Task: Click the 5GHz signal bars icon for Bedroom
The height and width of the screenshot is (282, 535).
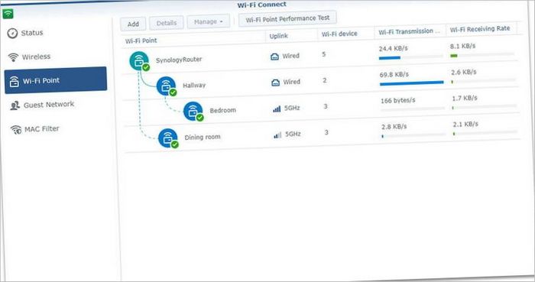Action: pyautogui.click(x=277, y=109)
